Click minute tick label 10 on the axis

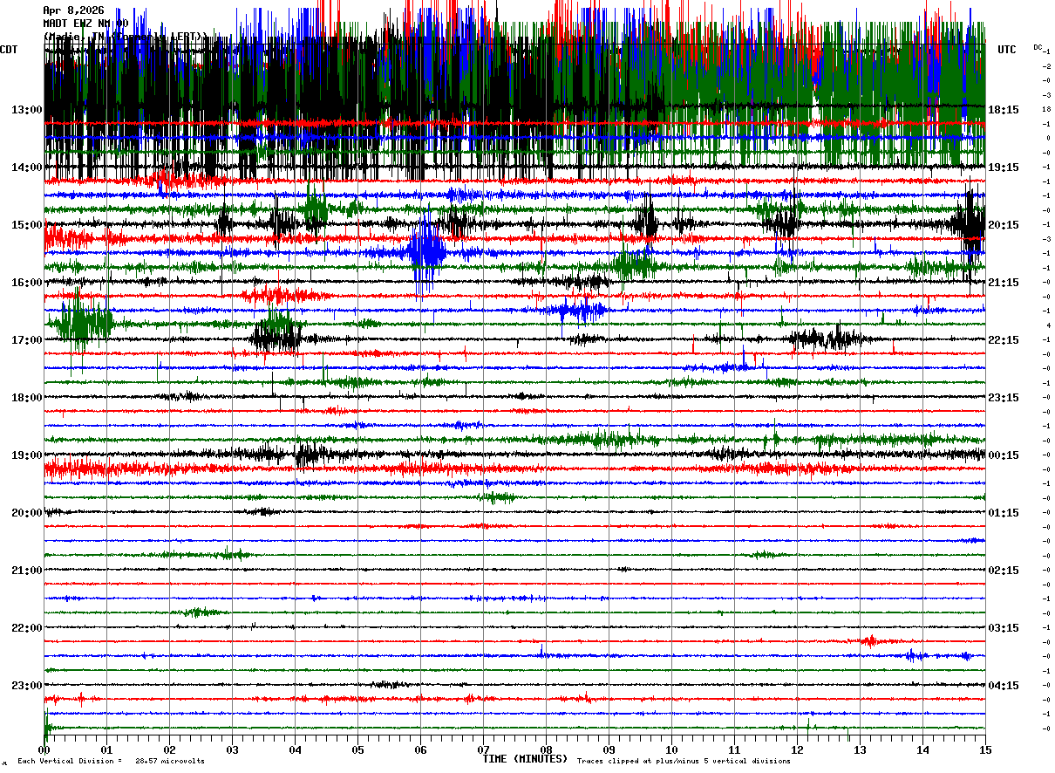pyautogui.click(x=671, y=749)
